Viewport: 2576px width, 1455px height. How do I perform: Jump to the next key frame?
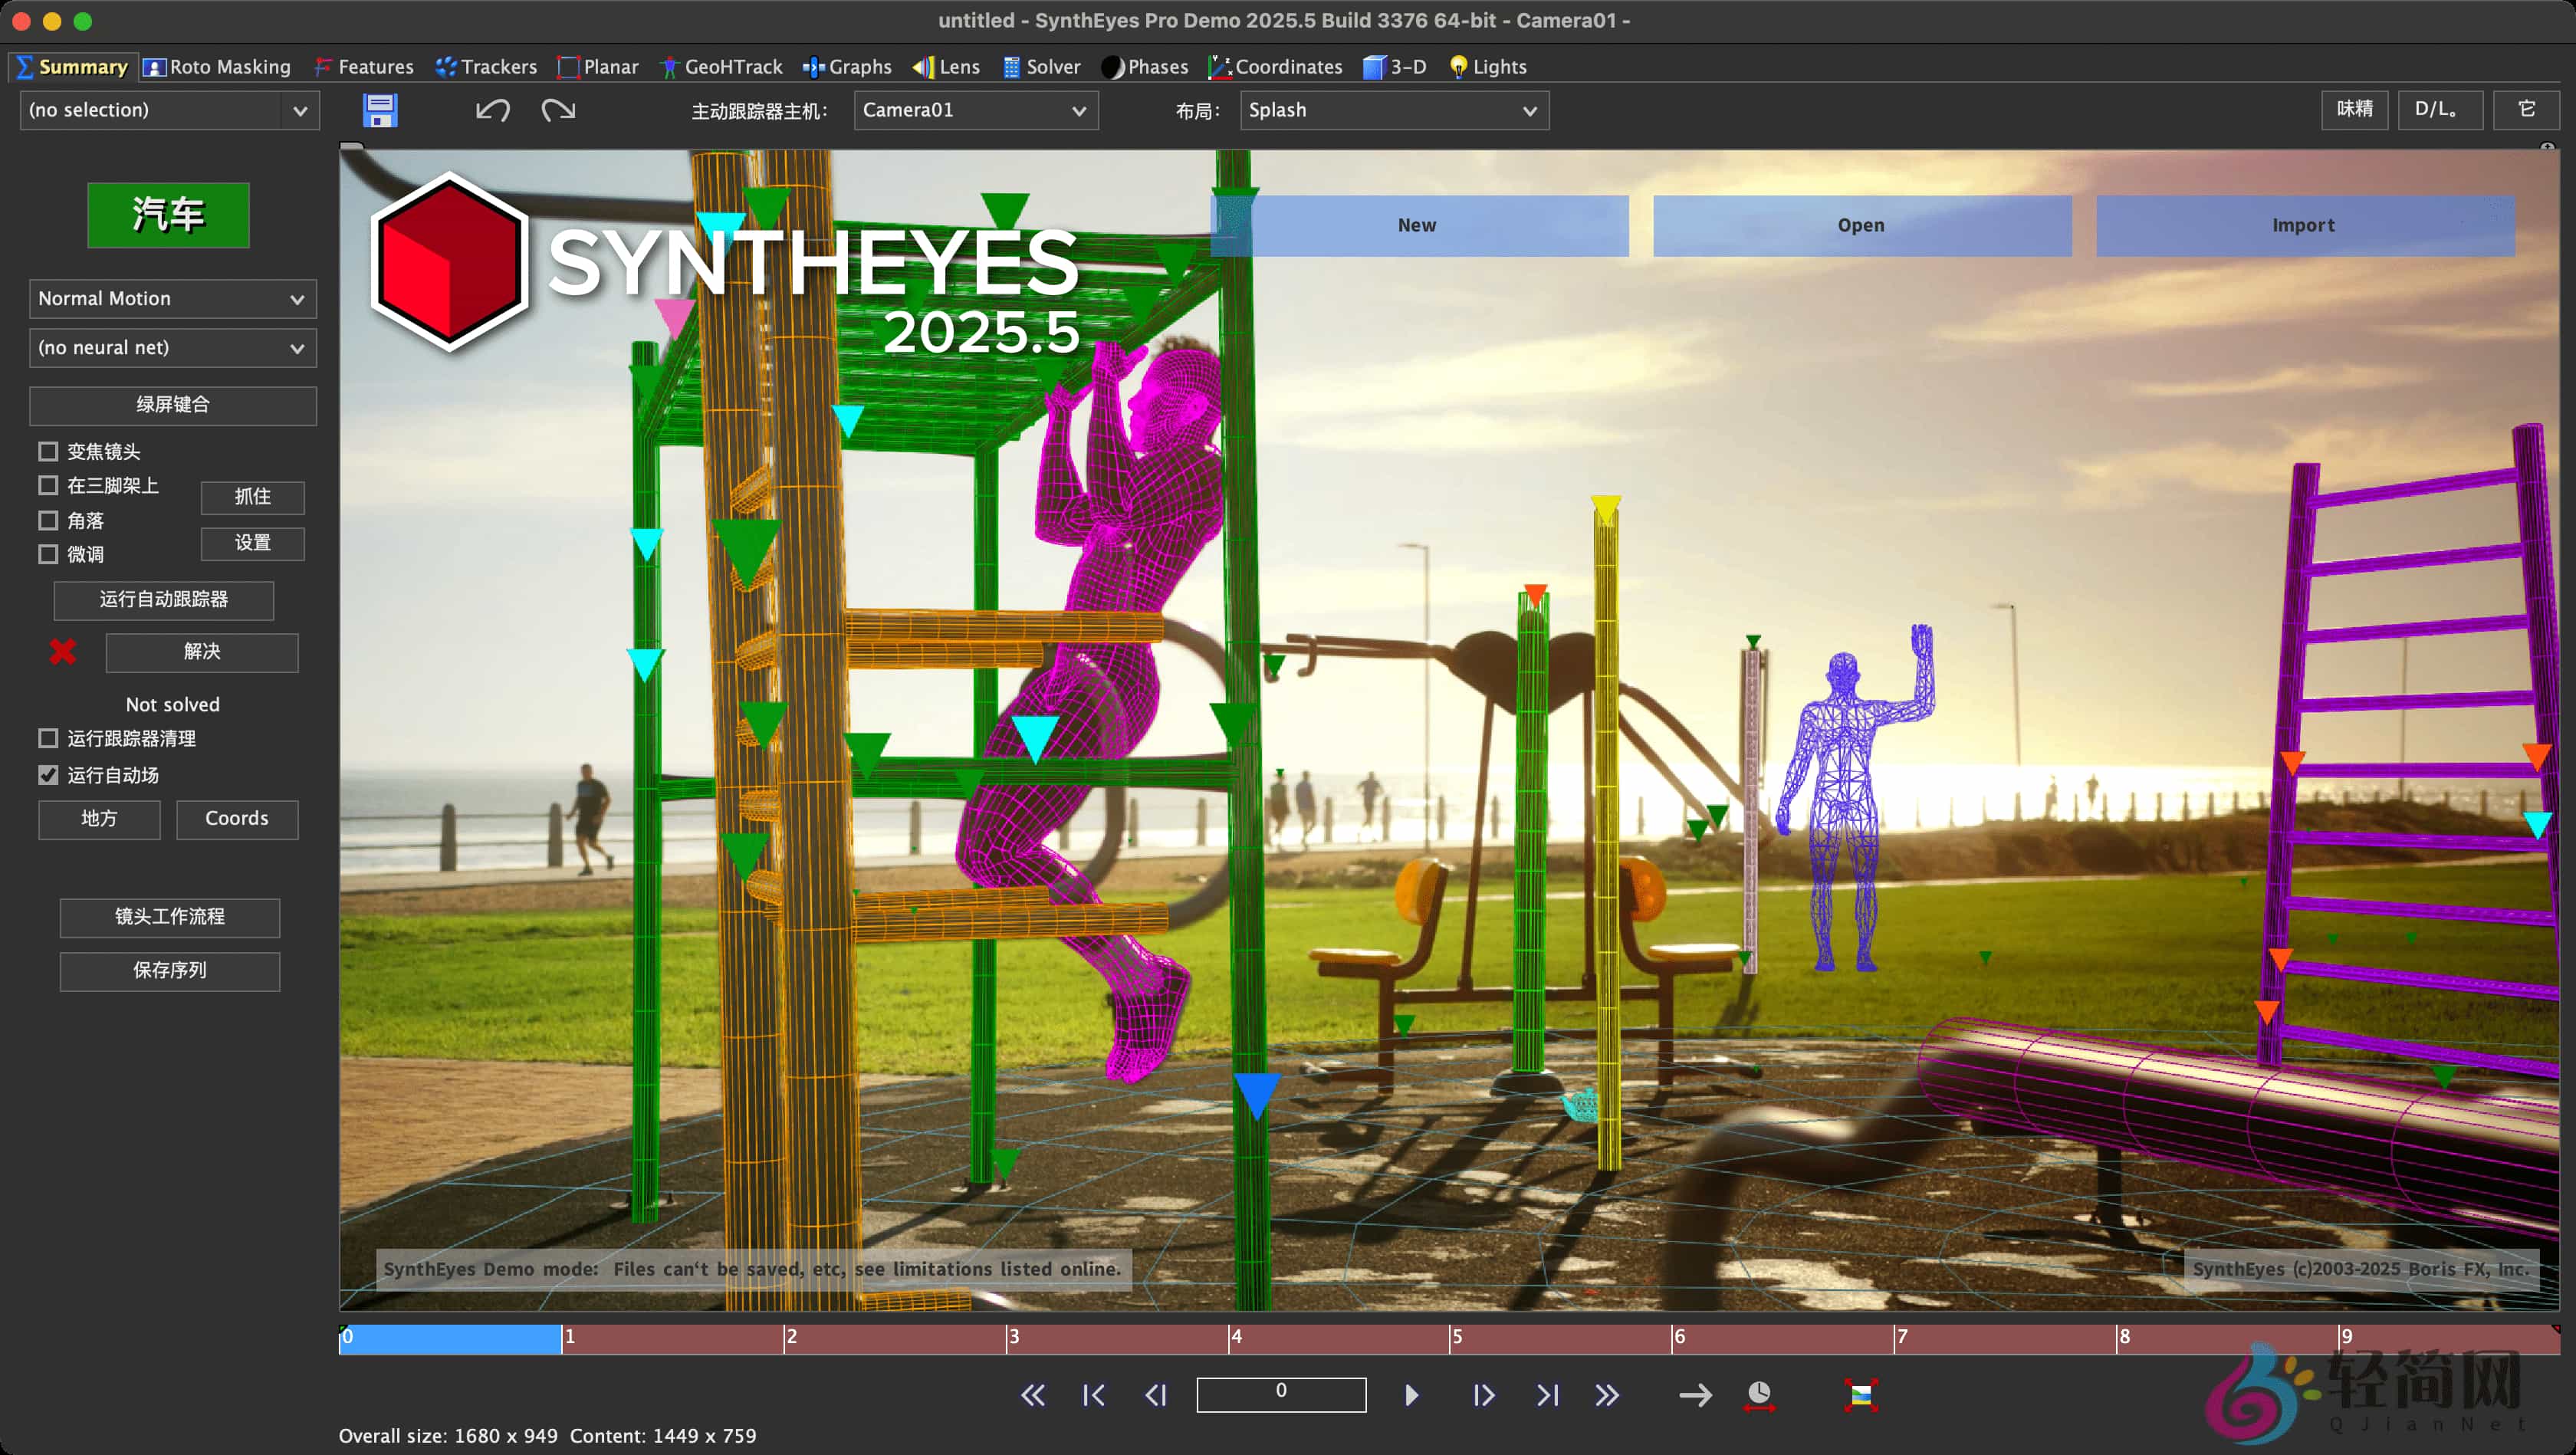[1547, 1395]
